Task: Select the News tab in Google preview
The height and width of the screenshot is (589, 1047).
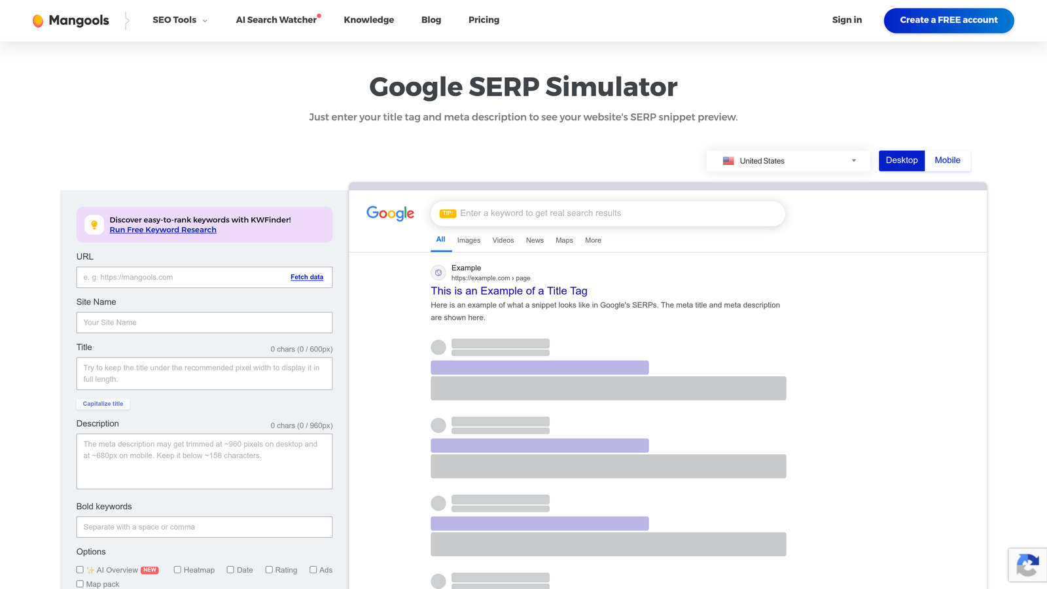Action: [535, 240]
